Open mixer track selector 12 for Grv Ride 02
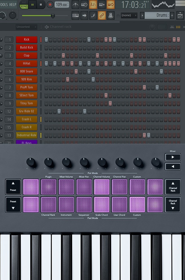Viewport: 185px width, 280px height. 9,111
